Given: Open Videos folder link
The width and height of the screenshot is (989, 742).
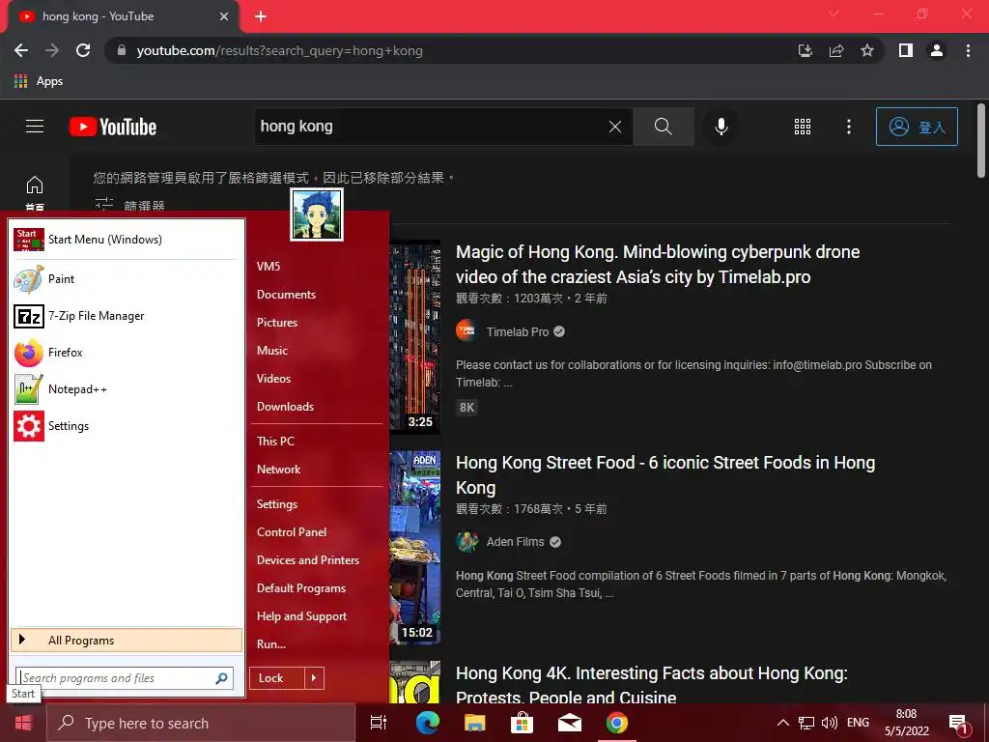Looking at the screenshot, I should point(273,379).
